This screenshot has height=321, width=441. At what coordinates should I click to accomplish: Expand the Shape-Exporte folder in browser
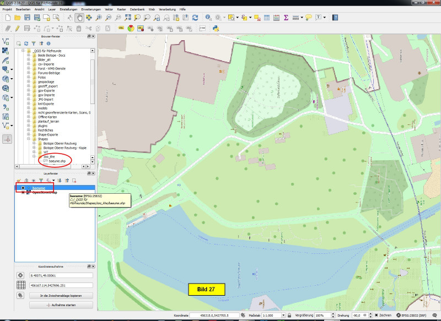[28, 134]
